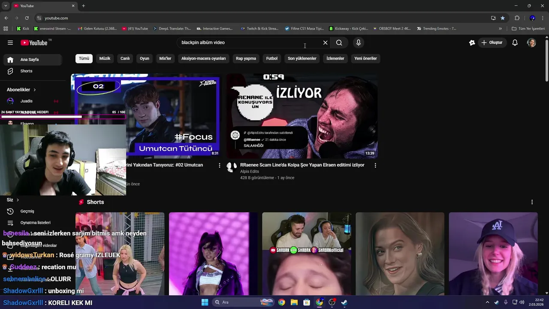Bookmark this page with the star

click(503, 18)
